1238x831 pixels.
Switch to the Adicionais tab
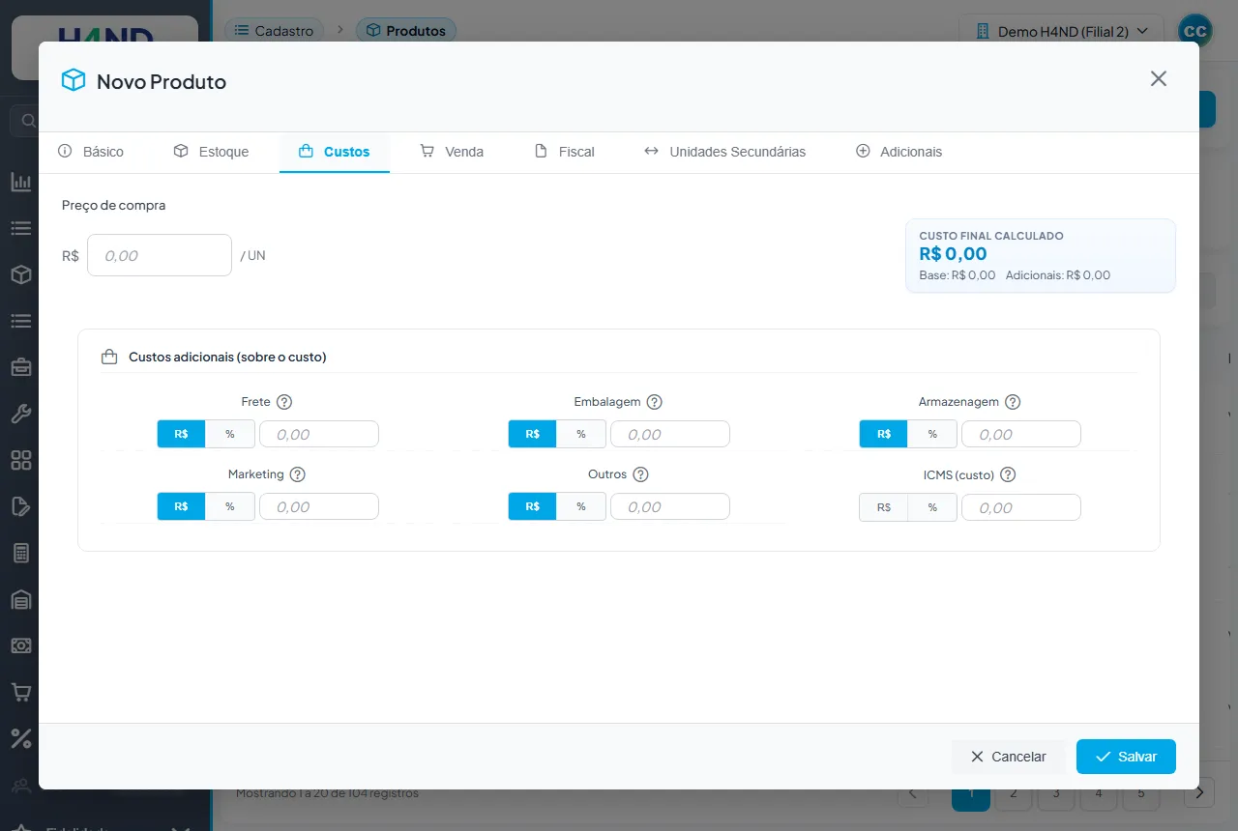click(899, 152)
